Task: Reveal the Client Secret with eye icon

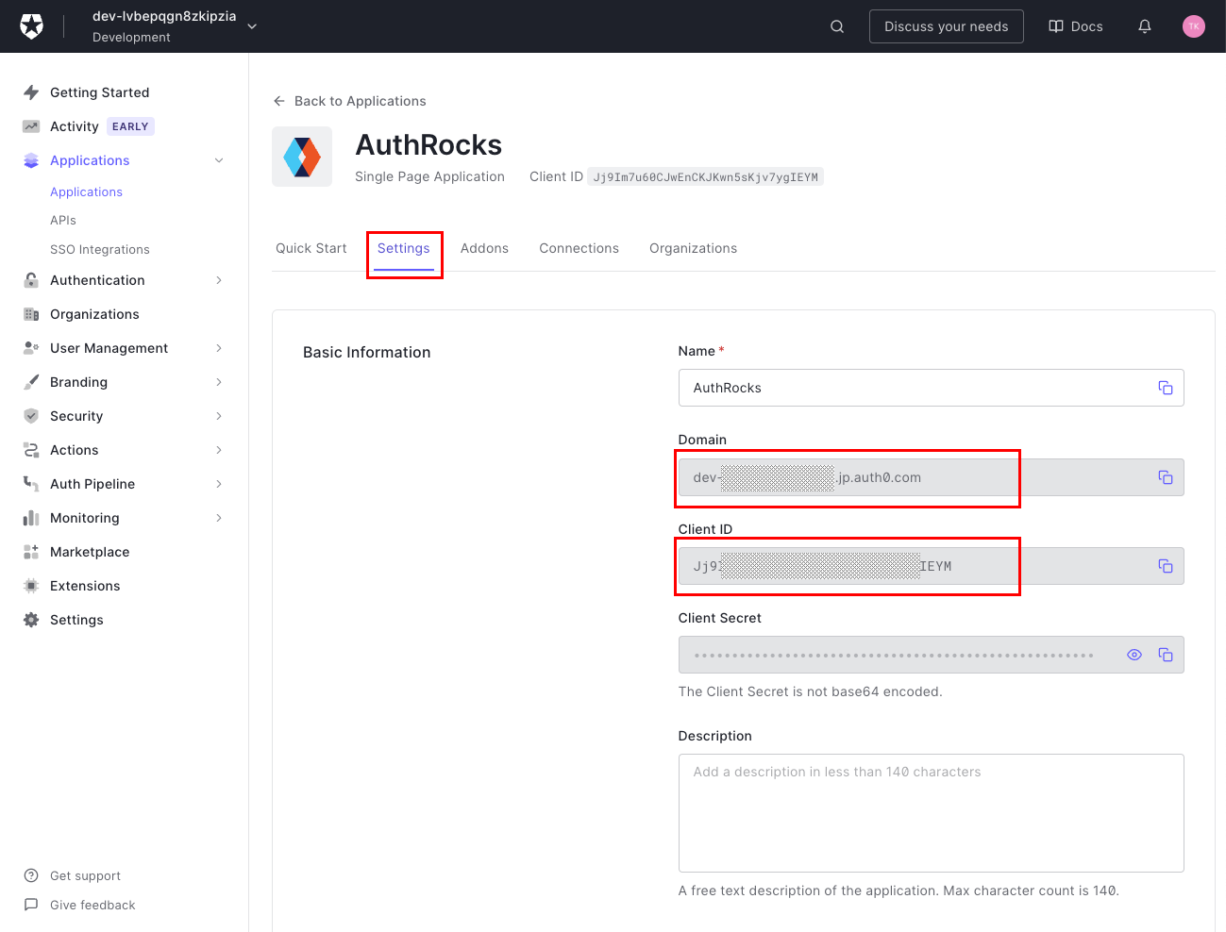Action: (1134, 655)
